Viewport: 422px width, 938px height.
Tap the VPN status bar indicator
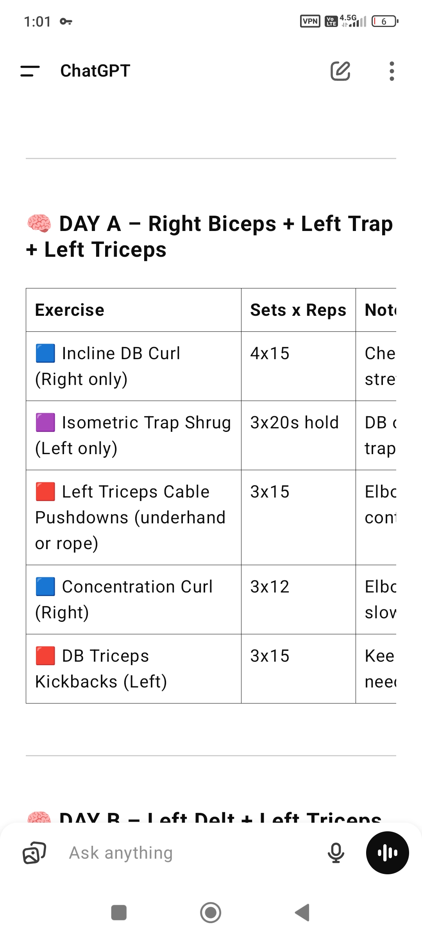310,21
